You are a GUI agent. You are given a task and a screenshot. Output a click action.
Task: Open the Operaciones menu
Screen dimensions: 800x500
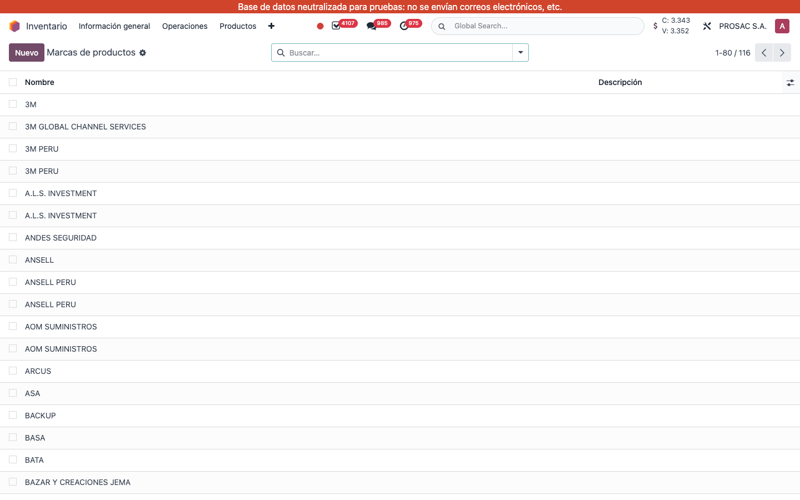coord(185,26)
